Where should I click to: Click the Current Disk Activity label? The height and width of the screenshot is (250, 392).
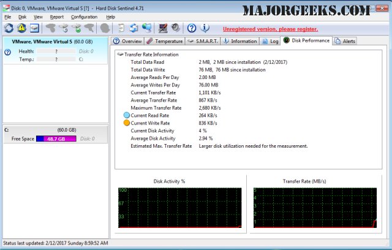click(x=153, y=131)
